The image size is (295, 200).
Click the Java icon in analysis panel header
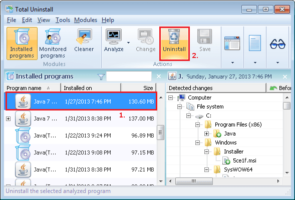(172, 76)
